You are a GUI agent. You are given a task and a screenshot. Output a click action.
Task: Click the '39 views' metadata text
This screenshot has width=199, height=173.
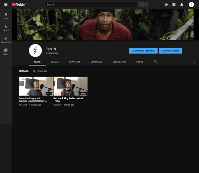(23, 105)
